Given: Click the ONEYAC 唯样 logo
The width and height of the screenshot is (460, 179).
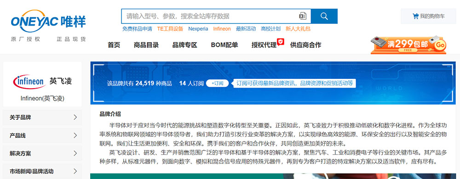Looking at the screenshot, I should click(x=48, y=22).
